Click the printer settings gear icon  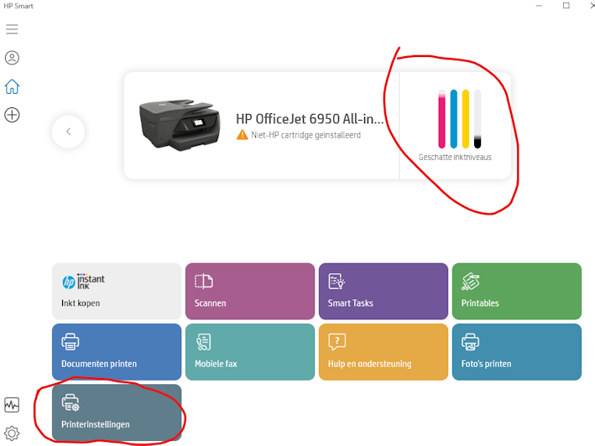coord(70,402)
